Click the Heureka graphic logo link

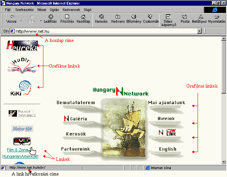tap(22, 45)
